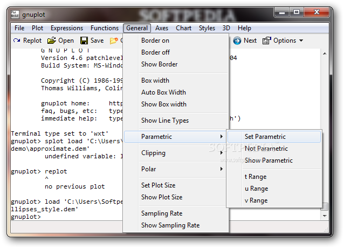The width and height of the screenshot is (344, 248).
Task: Click the 'immediate help:' line
Action: click(x=69, y=118)
